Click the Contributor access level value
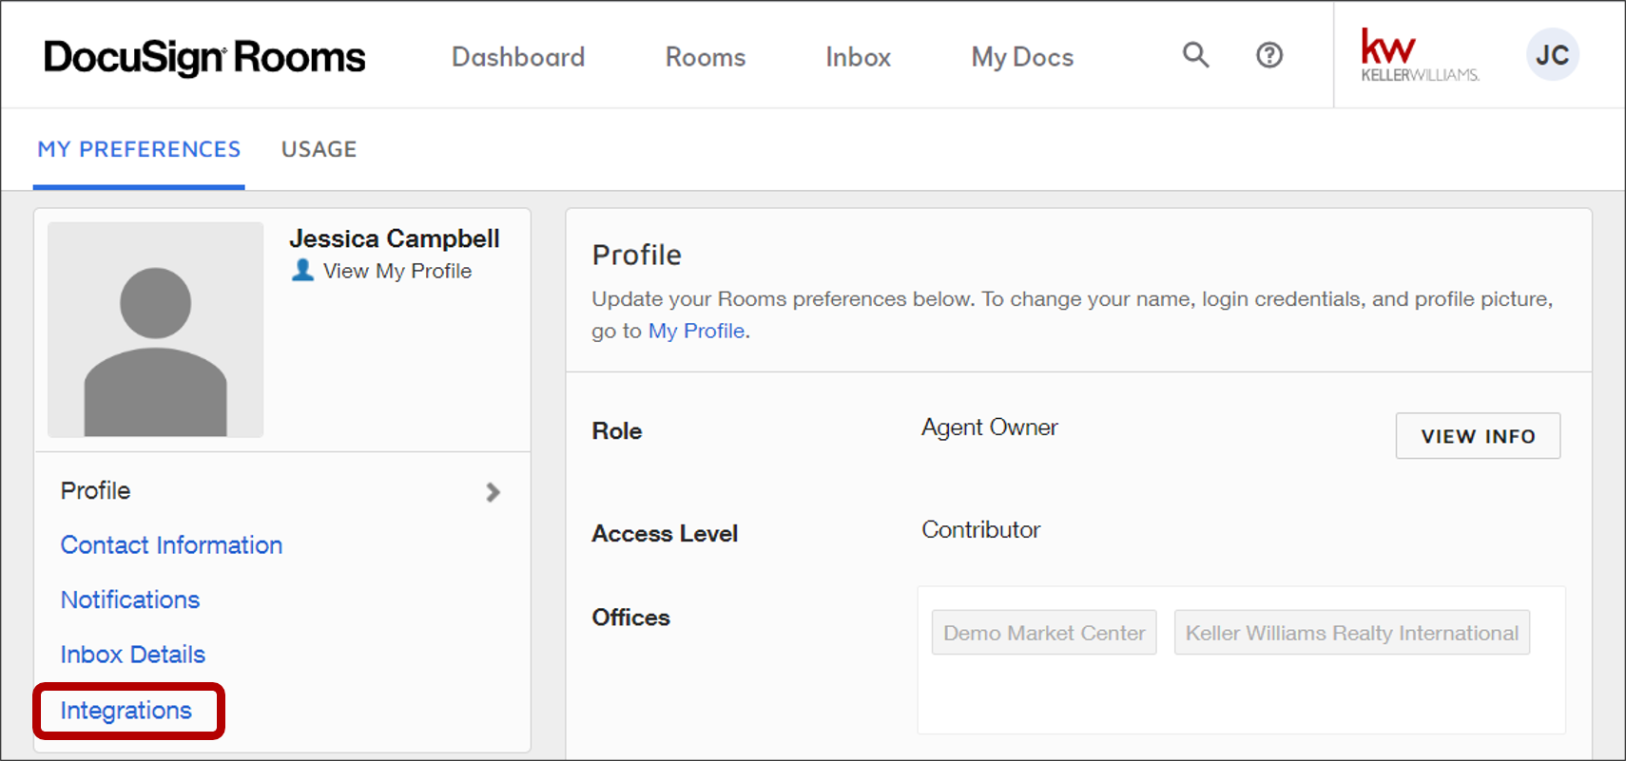 [981, 530]
